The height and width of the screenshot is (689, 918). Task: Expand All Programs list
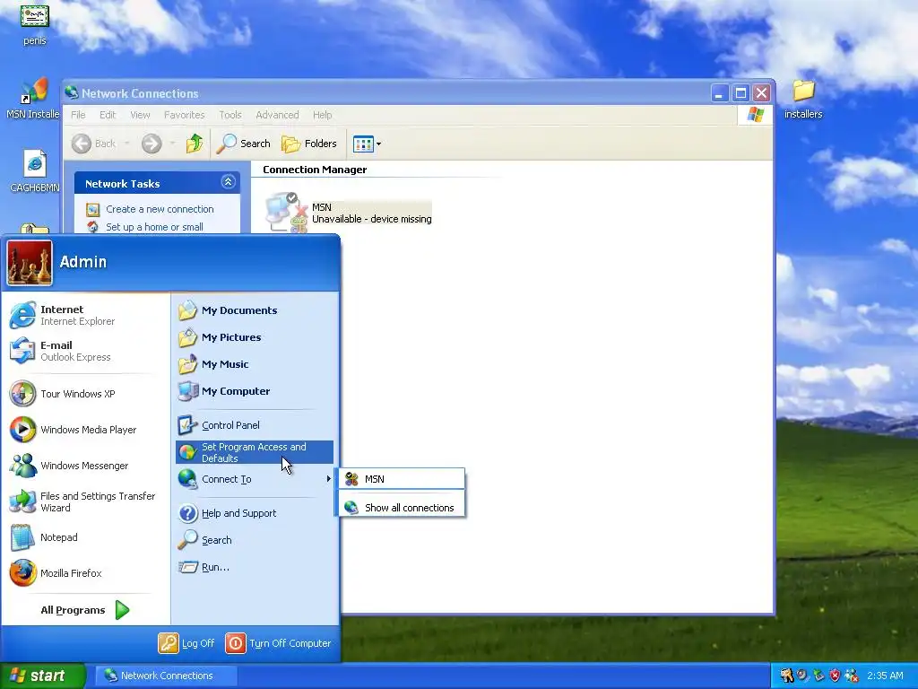(85, 610)
